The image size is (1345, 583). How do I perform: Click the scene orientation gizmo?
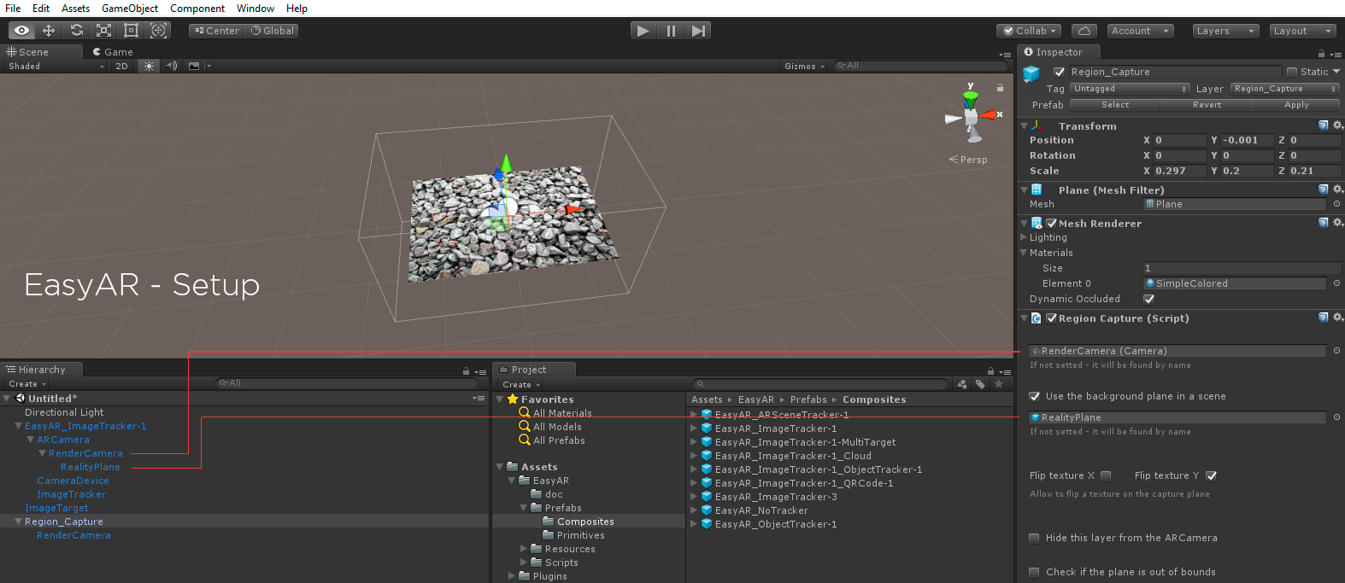tap(972, 115)
